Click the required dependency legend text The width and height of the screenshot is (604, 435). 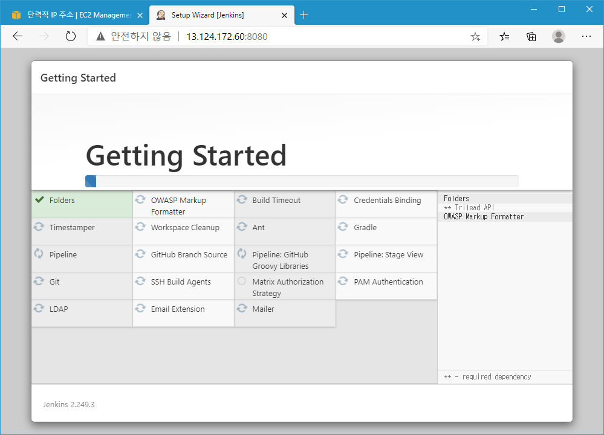(488, 377)
